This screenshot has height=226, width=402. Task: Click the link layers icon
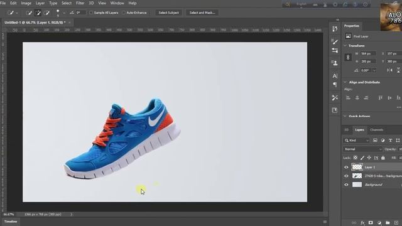click(x=354, y=223)
